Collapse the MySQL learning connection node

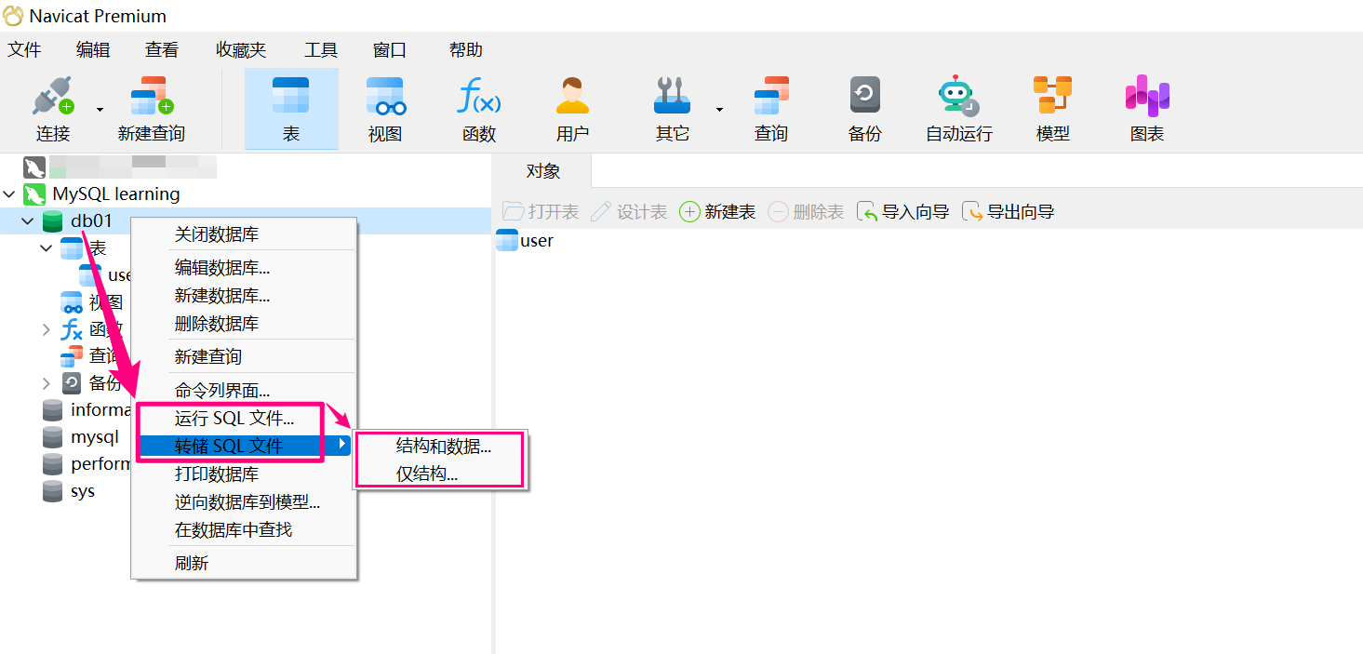coord(10,194)
